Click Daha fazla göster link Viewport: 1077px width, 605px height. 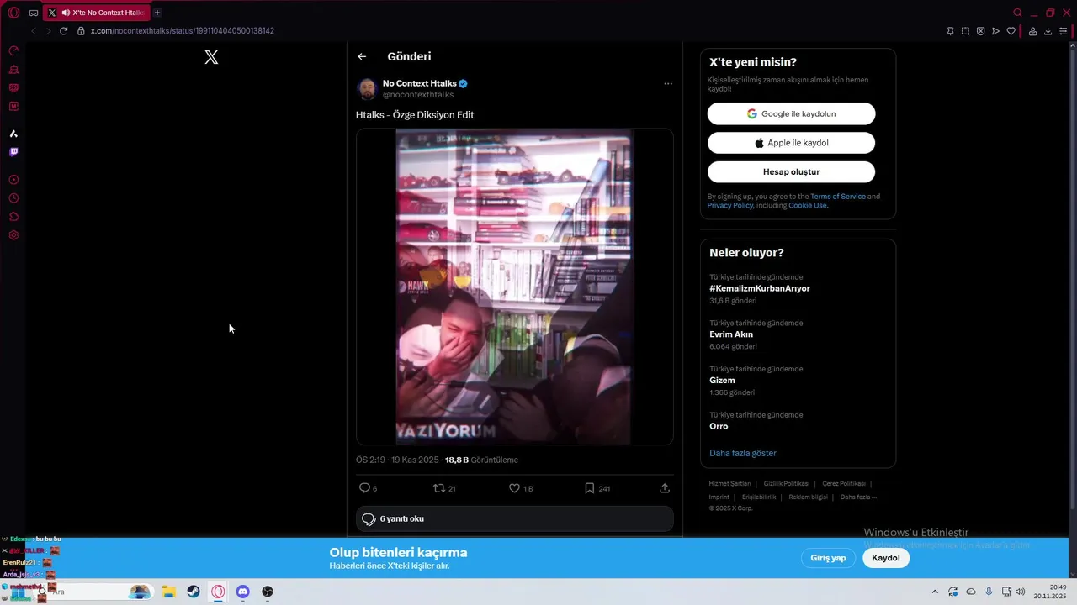(x=743, y=453)
